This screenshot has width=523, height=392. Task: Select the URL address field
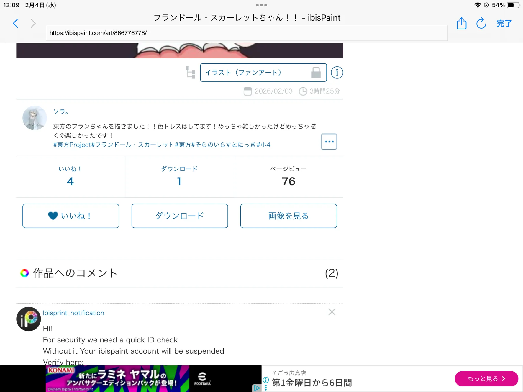coord(247,33)
